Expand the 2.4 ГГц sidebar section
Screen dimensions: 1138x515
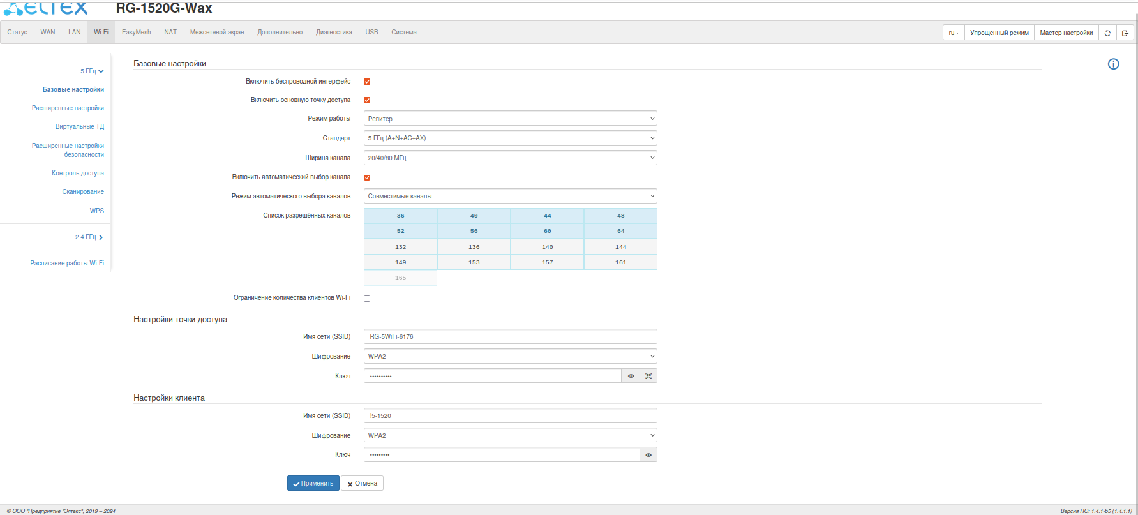point(89,237)
